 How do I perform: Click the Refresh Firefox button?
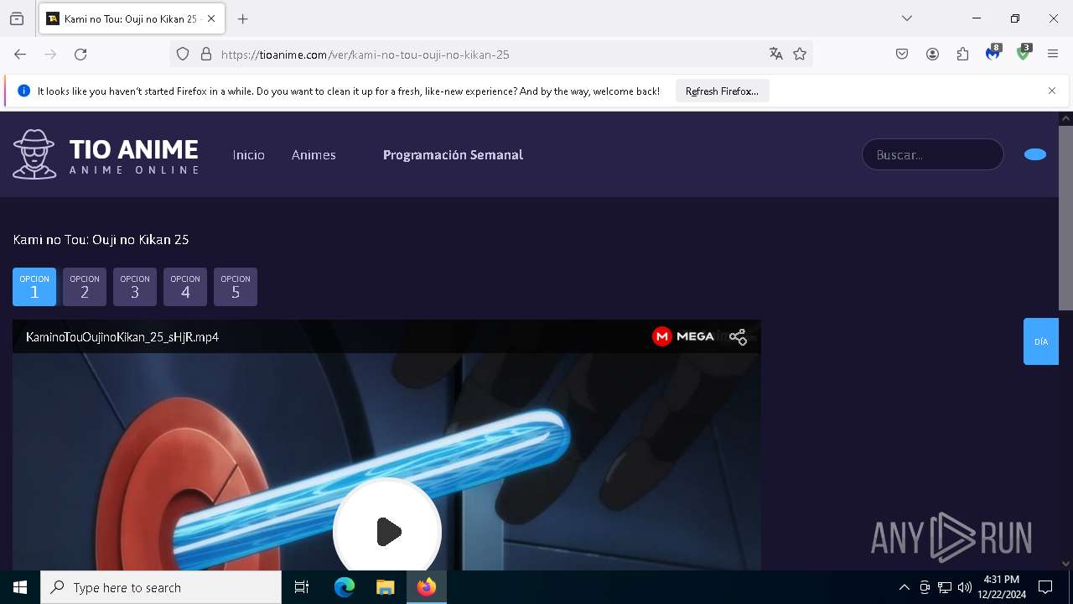coord(722,91)
